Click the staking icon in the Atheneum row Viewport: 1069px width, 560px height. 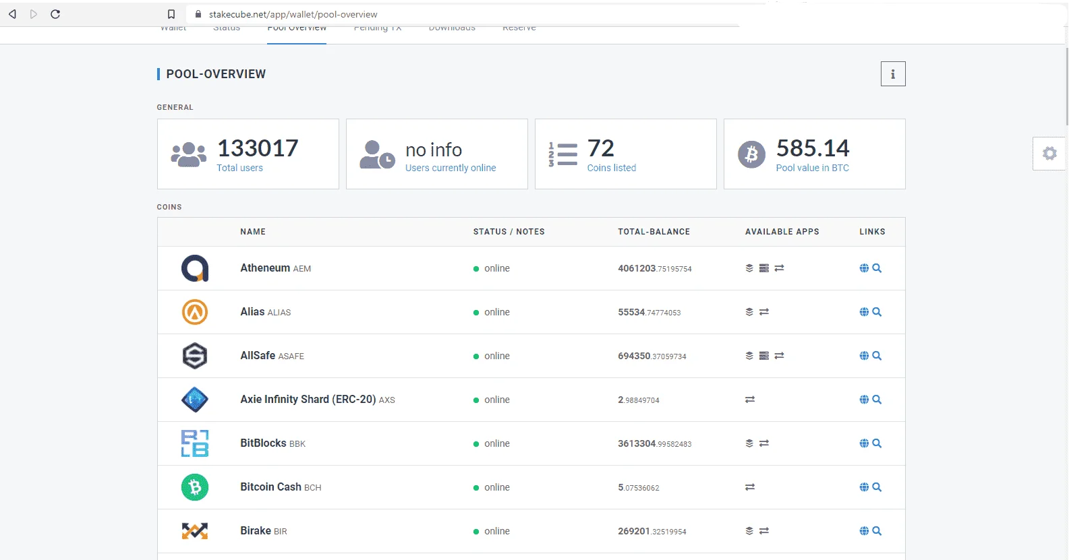point(749,268)
